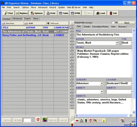Expand the SUBJECT2 dropdown
This screenshot has height=127, width=137.
point(132,91)
